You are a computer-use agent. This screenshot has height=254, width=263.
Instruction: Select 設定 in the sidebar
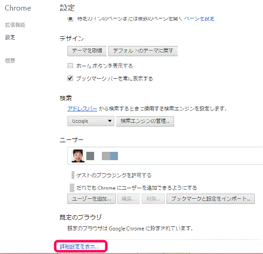pyautogui.click(x=10, y=37)
